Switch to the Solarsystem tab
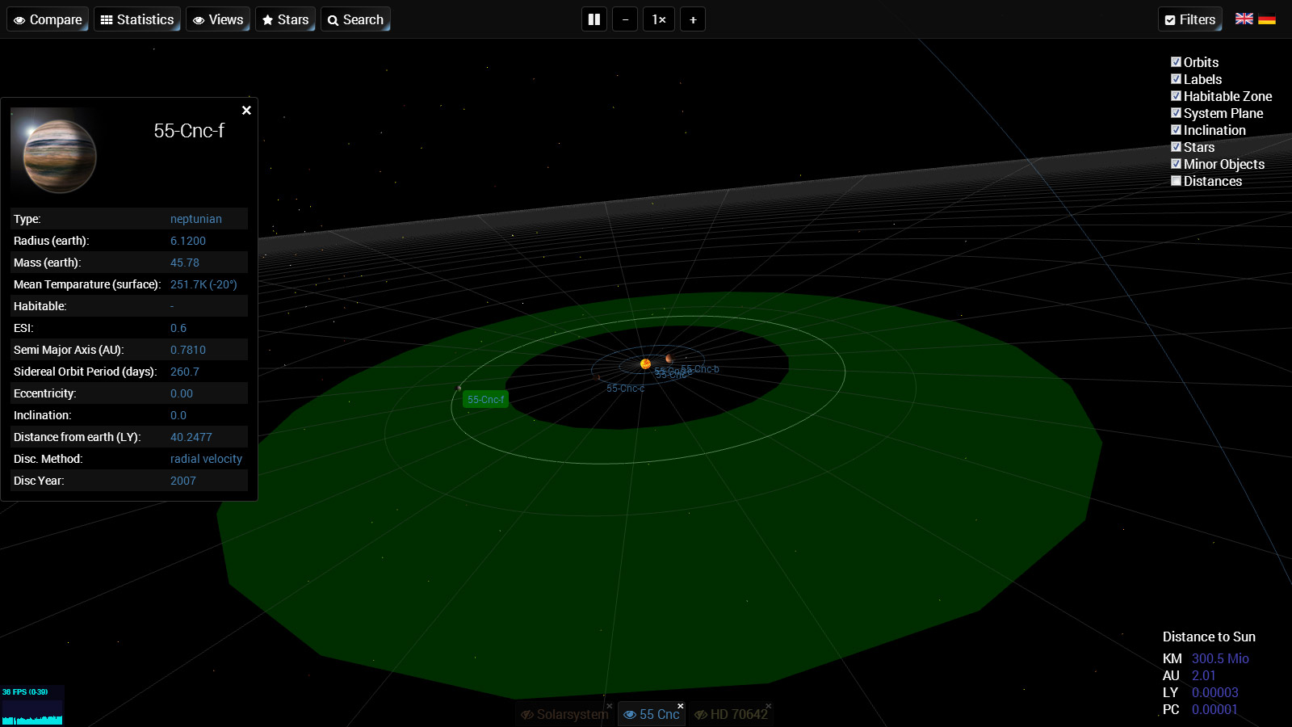This screenshot has width=1292, height=727. click(x=564, y=714)
